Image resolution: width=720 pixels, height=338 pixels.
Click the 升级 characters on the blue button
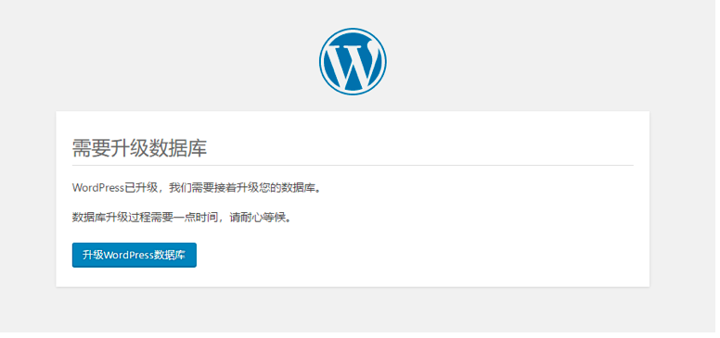point(93,255)
